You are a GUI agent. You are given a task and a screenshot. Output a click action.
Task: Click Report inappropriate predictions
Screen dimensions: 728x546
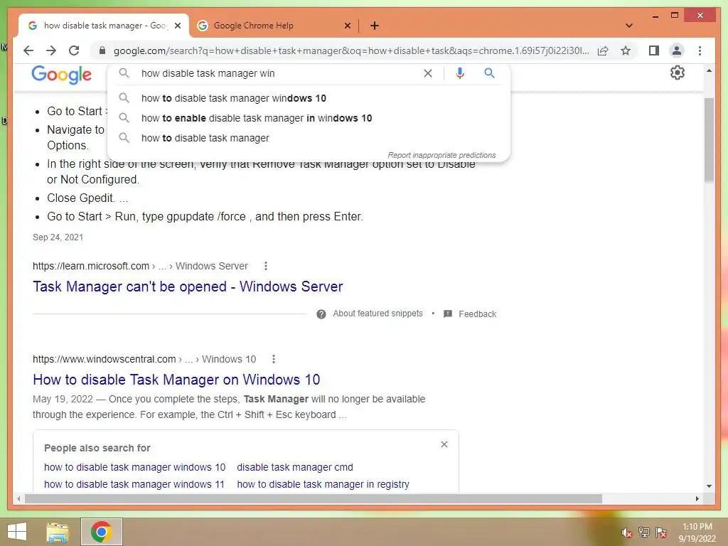point(441,155)
